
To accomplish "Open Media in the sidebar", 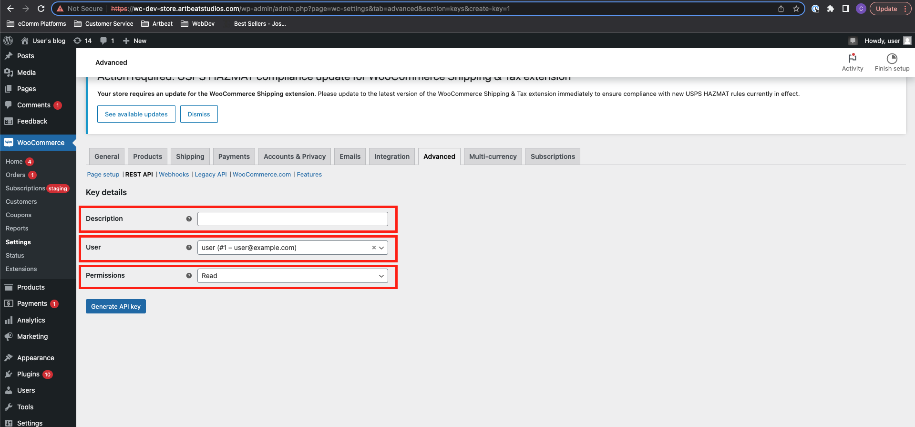I will 38,73.
